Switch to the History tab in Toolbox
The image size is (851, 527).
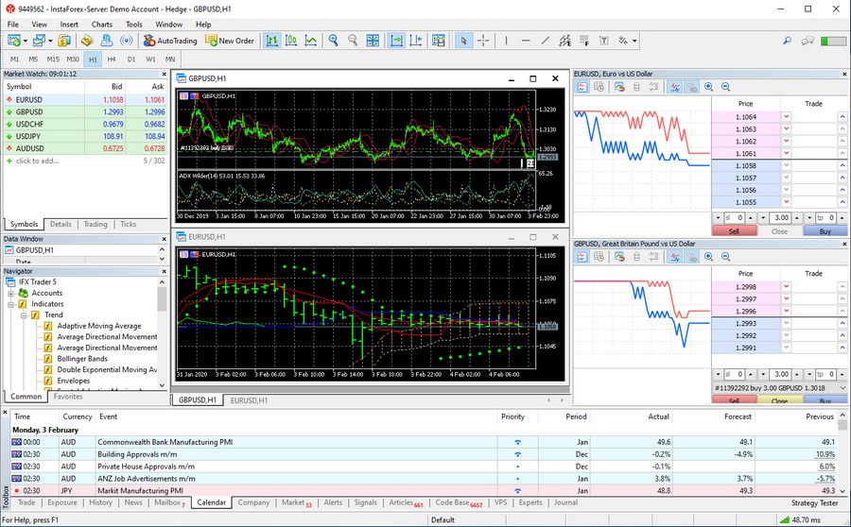coord(100,502)
